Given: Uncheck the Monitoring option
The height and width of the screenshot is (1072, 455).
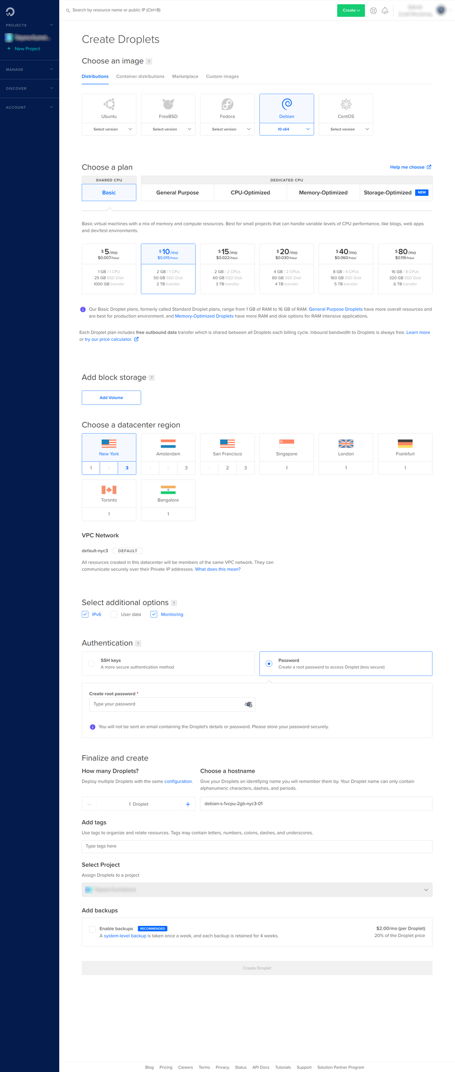Looking at the screenshot, I should coord(153,615).
